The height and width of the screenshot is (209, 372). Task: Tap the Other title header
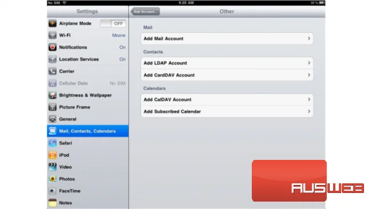coord(227,11)
